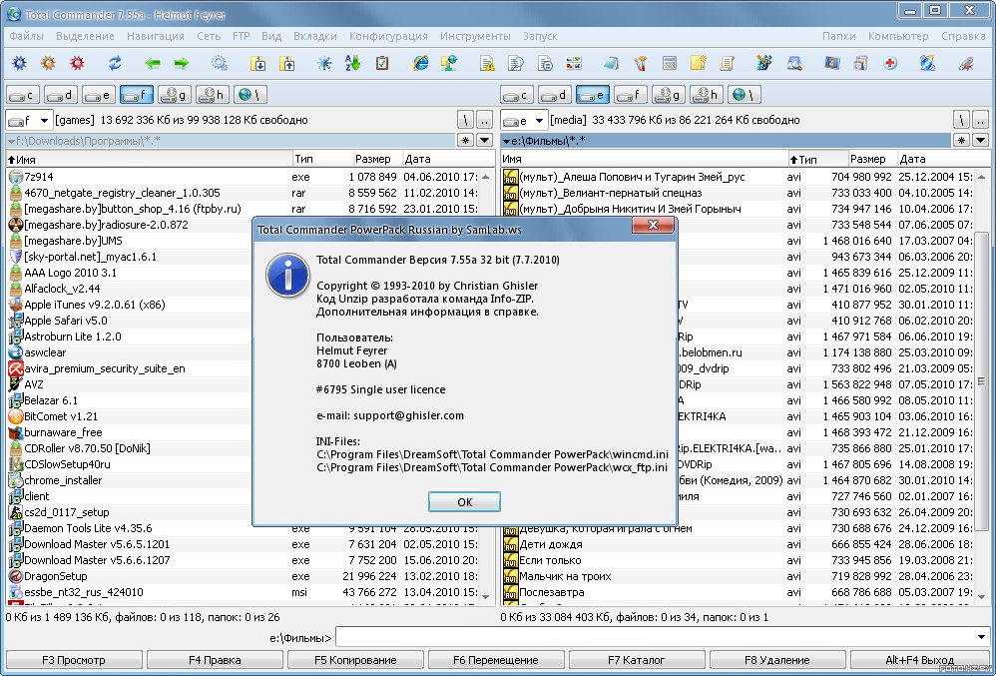Click the clipboard with checkmark icon
This screenshot has width=996, height=676.
click(x=382, y=63)
